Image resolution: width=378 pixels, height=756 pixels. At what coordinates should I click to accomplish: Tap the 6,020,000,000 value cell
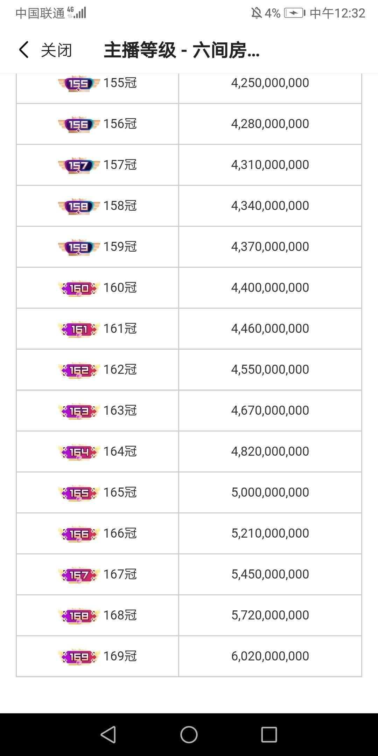click(270, 656)
